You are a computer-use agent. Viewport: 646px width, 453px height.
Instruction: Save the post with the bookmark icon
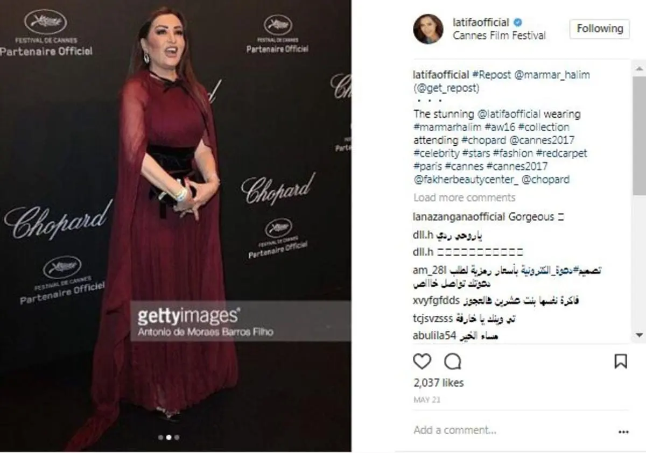point(621,361)
